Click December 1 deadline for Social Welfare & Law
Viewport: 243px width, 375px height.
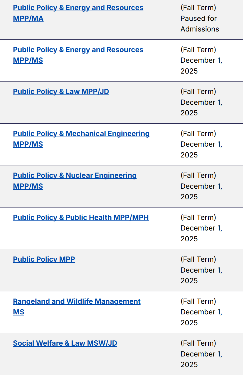click(x=201, y=354)
